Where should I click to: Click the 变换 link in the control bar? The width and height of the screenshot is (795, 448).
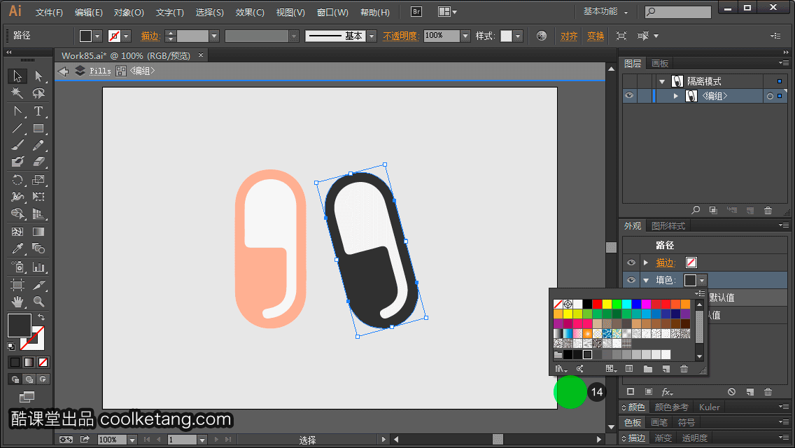pos(596,36)
